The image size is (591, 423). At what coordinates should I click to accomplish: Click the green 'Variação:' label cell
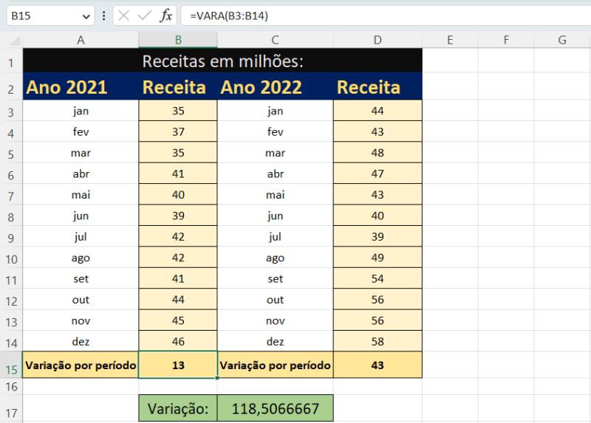pyautogui.click(x=178, y=408)
